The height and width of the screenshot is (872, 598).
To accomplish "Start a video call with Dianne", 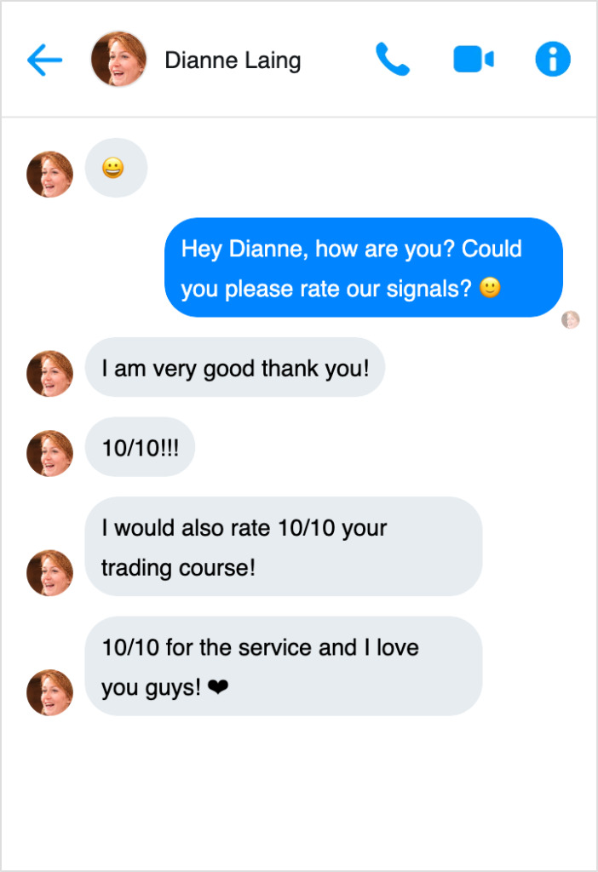I will [474, 60].
